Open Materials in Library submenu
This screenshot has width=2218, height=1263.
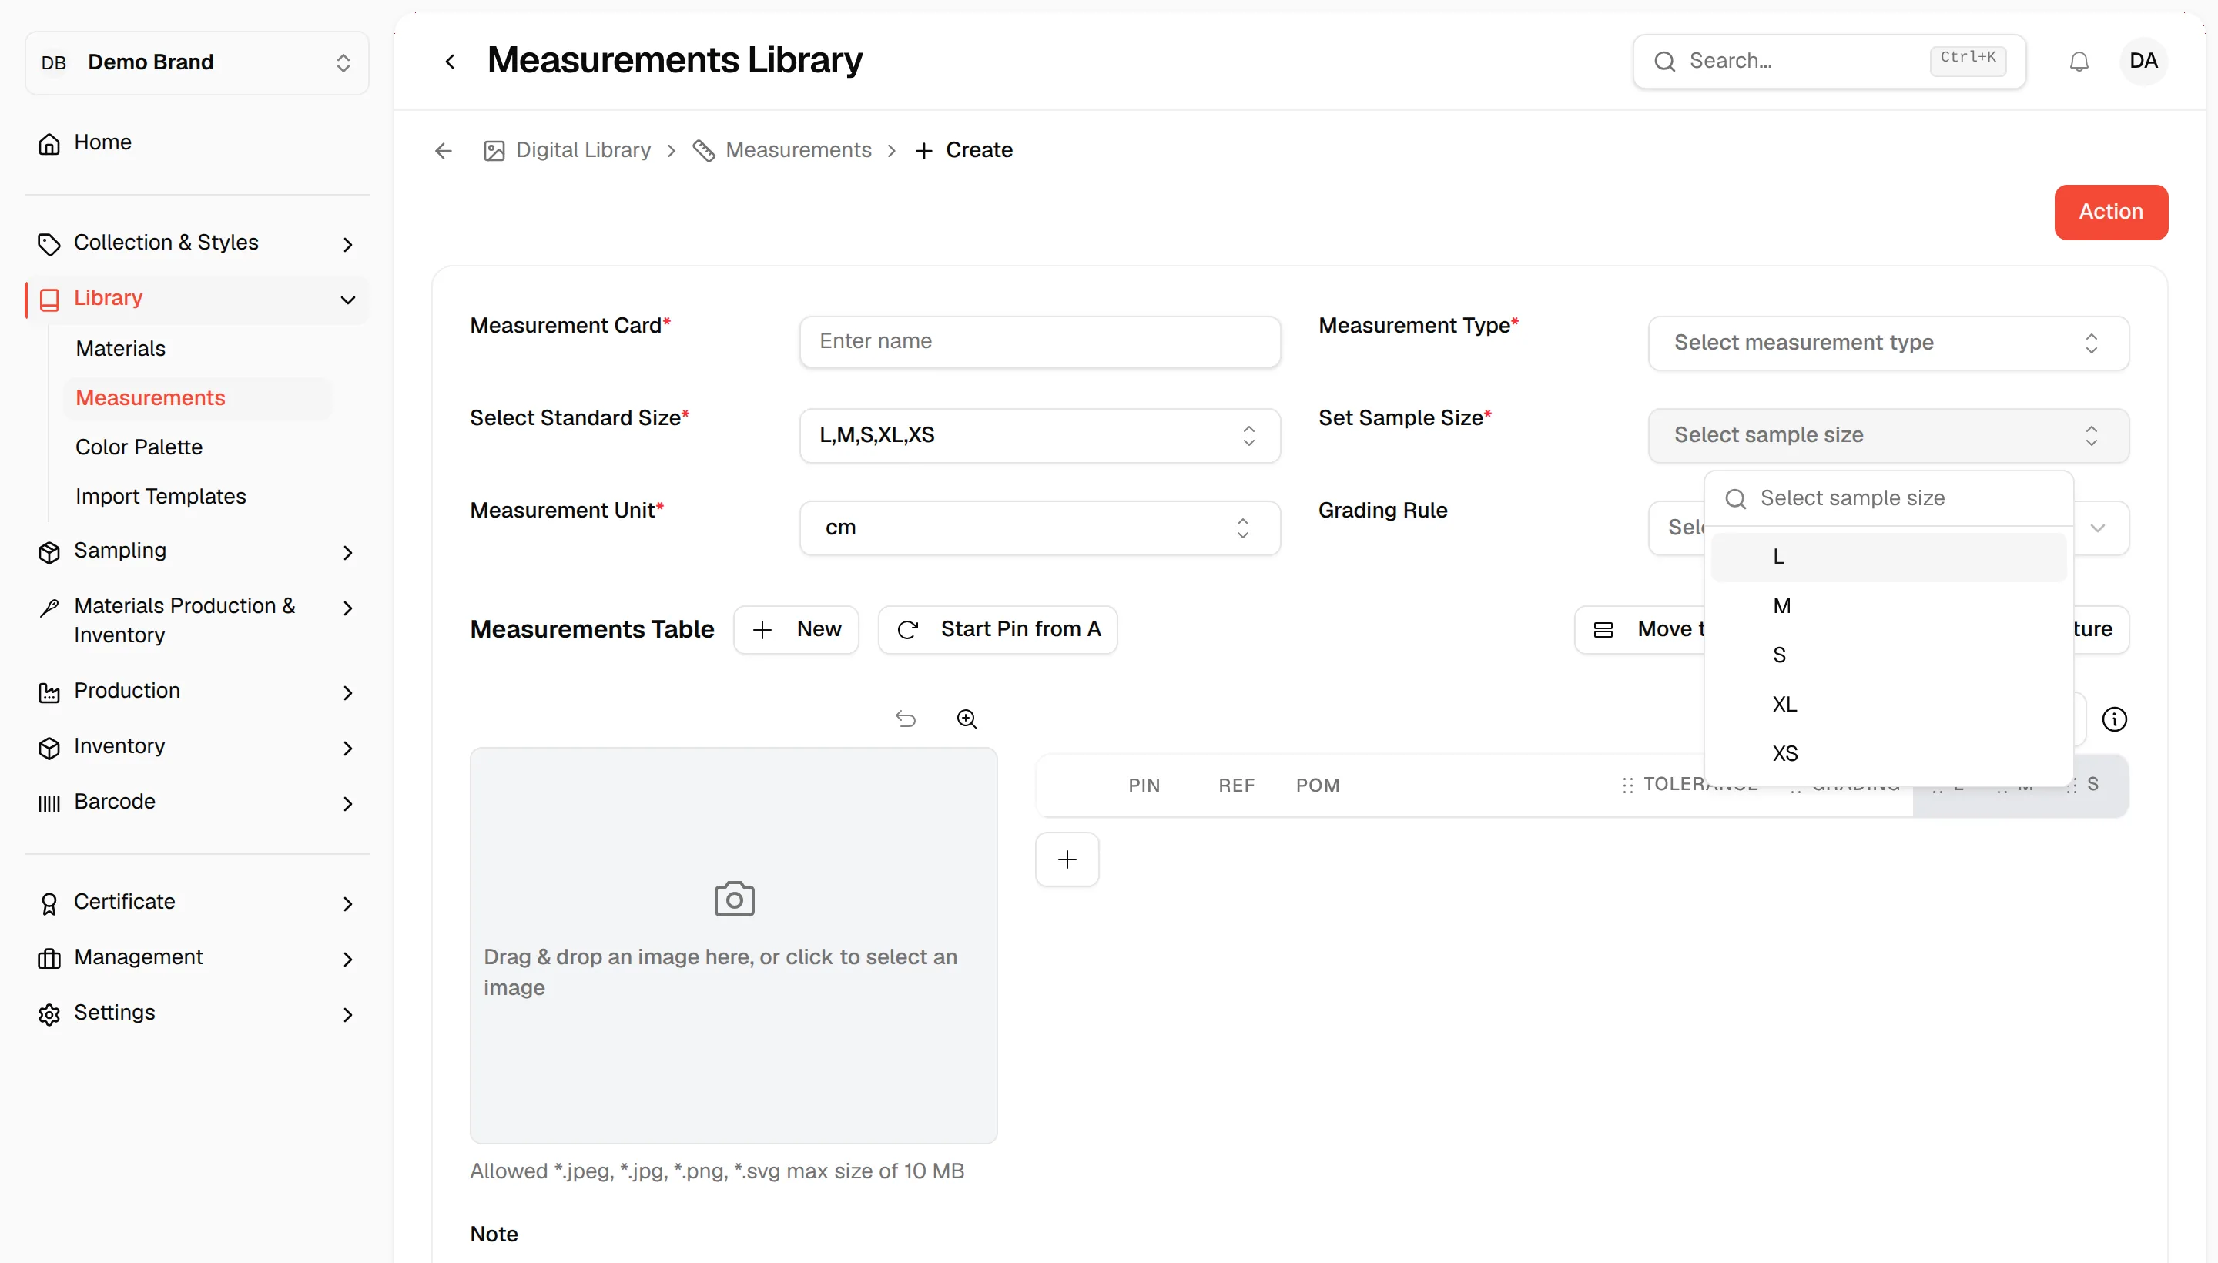click(121, 349)
